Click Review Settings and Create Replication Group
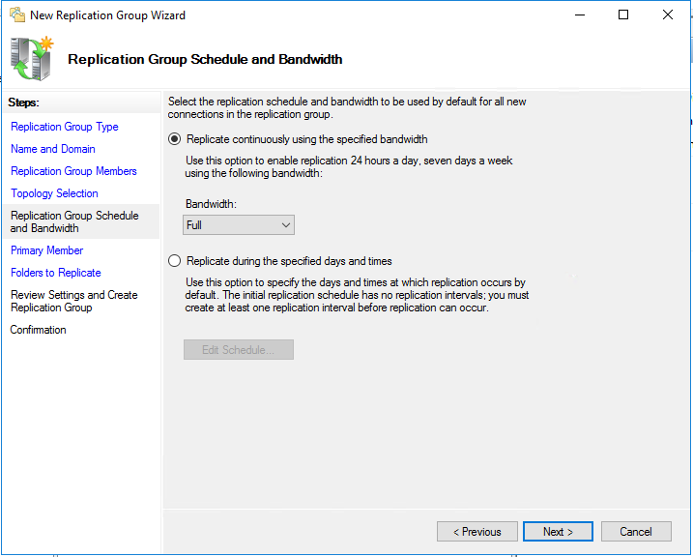 [x=73, y=301]
